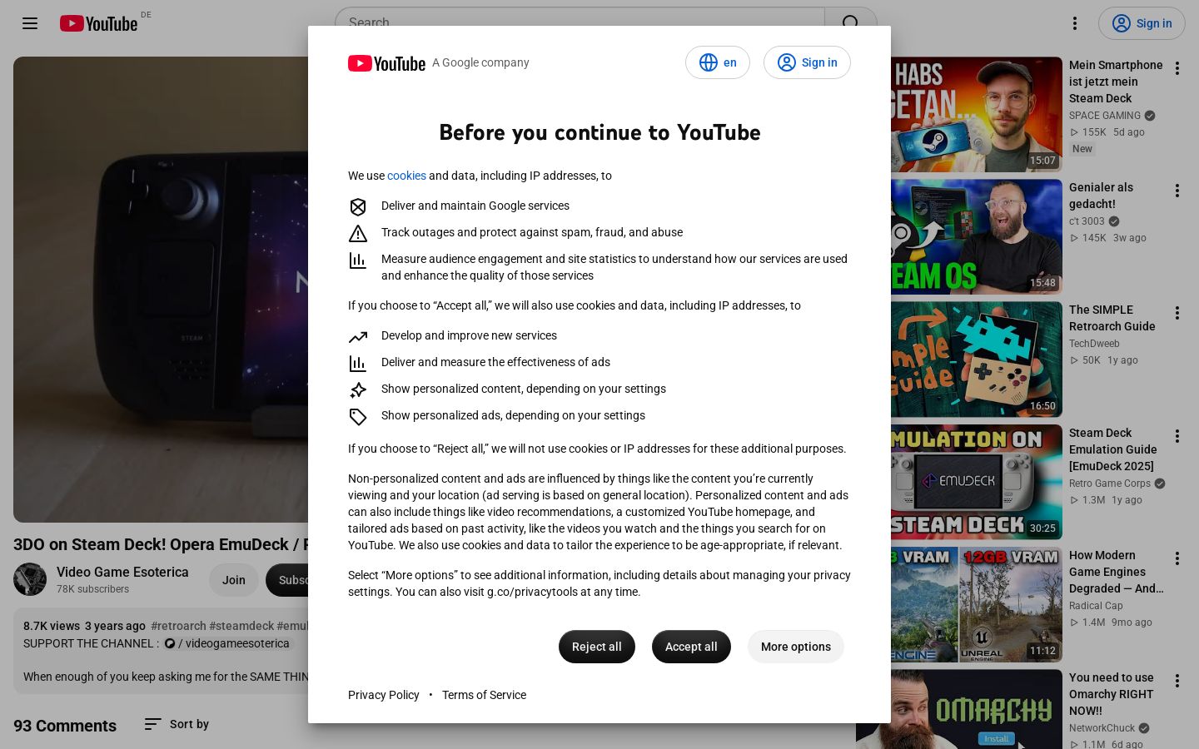The width and height of the screenshot is (1199, 749).
Task: Open the cookies link
Action: point(406,176)
